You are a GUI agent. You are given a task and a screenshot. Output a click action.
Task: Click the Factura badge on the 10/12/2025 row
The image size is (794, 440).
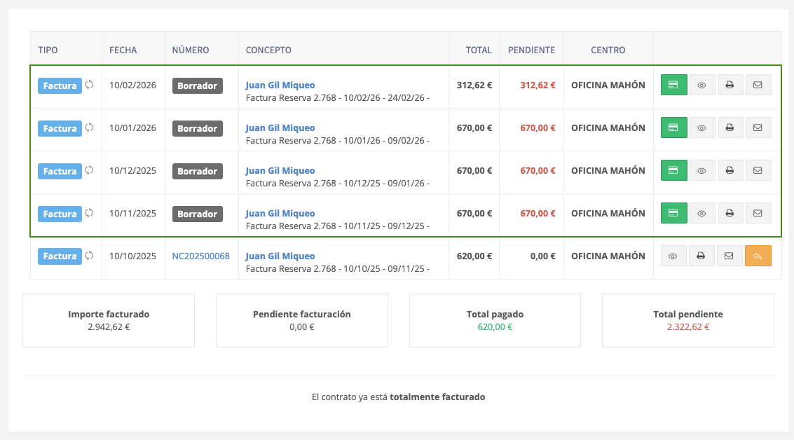click(x=60, y=171)
